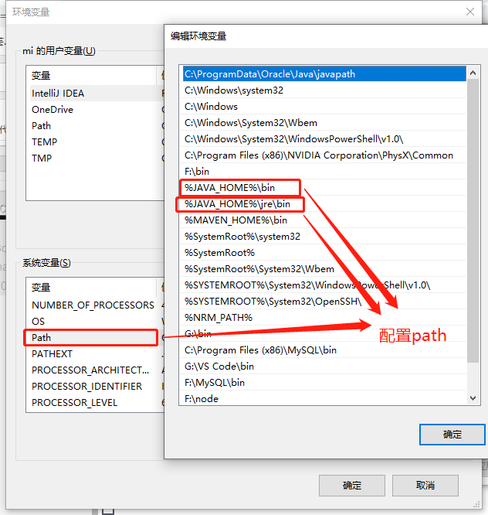Viewport: 488px width, 515px height.
Task: Select the %SystemRoot%\system32 entry
Action: [324, 237]
